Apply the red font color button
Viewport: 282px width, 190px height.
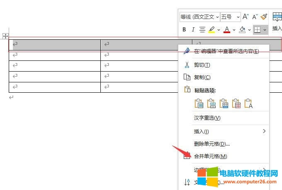pyautogui.click(x=227, y=29)
